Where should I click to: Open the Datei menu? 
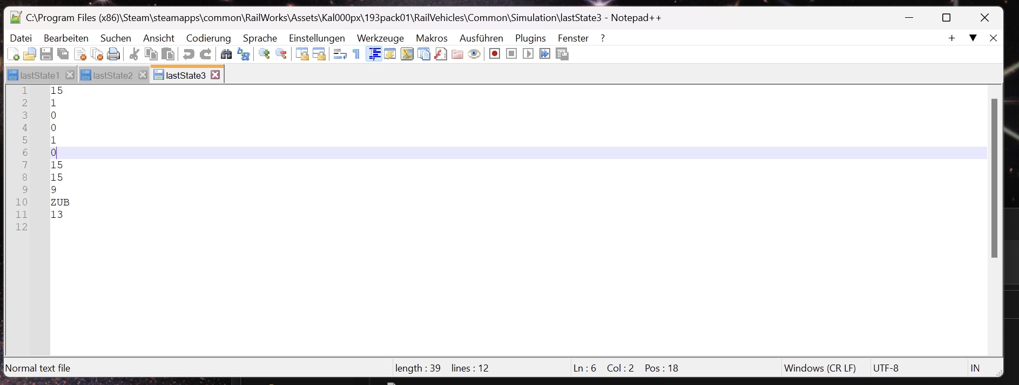point(21,38)
